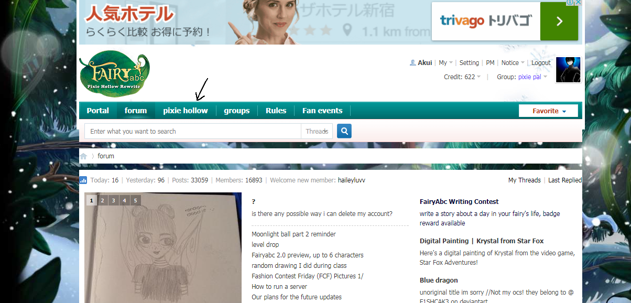Switch slideshow to image 3
Screen dimensions: 631x303
pyautogui.click(x=113, y=200)
